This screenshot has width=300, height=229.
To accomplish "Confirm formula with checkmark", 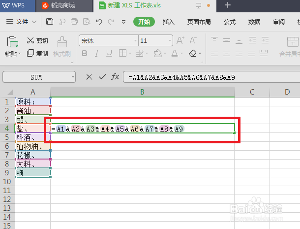I will (102, 77).
